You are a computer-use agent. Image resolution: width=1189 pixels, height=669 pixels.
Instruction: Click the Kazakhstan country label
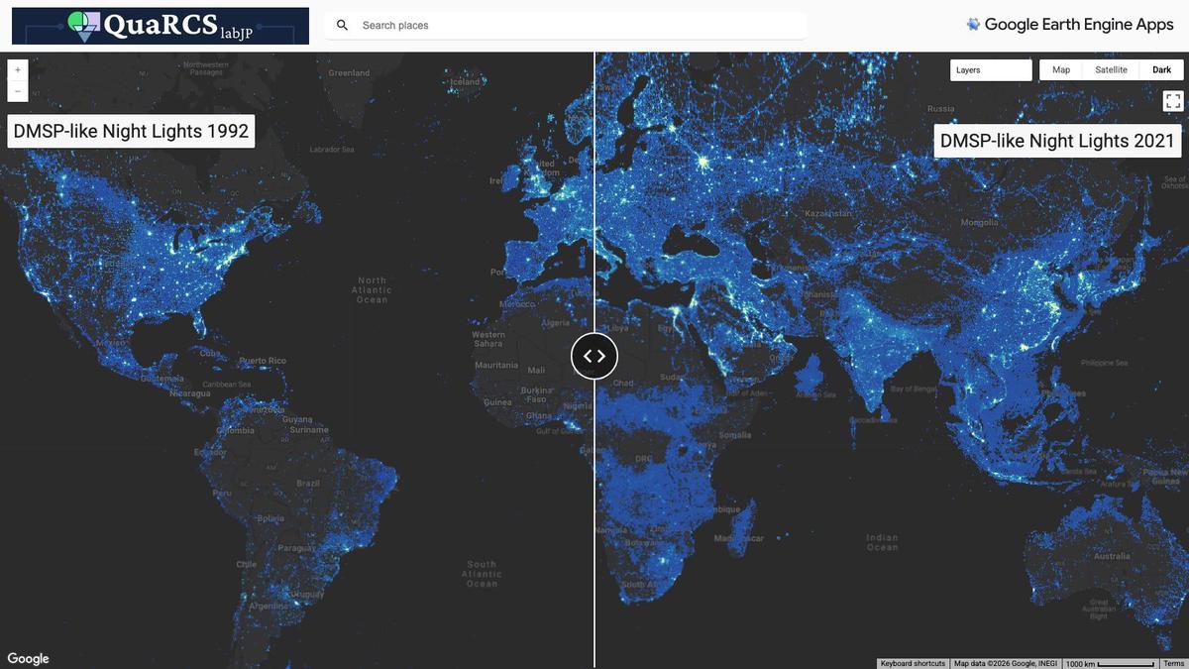click(x=828, y=213)
